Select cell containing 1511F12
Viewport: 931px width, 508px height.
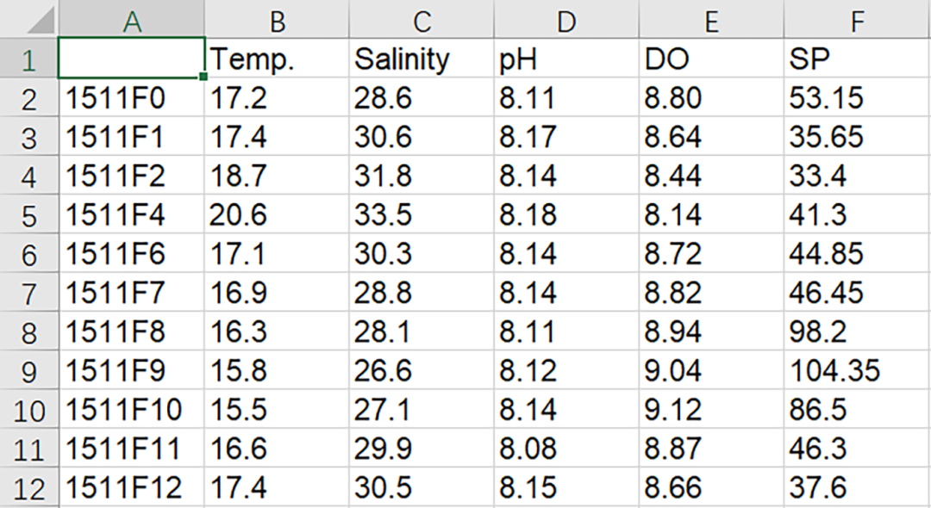(x=132, y=488)
